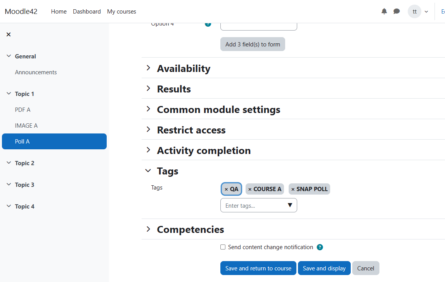Tick Send content change notification checkbox

click(x=223, y=247)
